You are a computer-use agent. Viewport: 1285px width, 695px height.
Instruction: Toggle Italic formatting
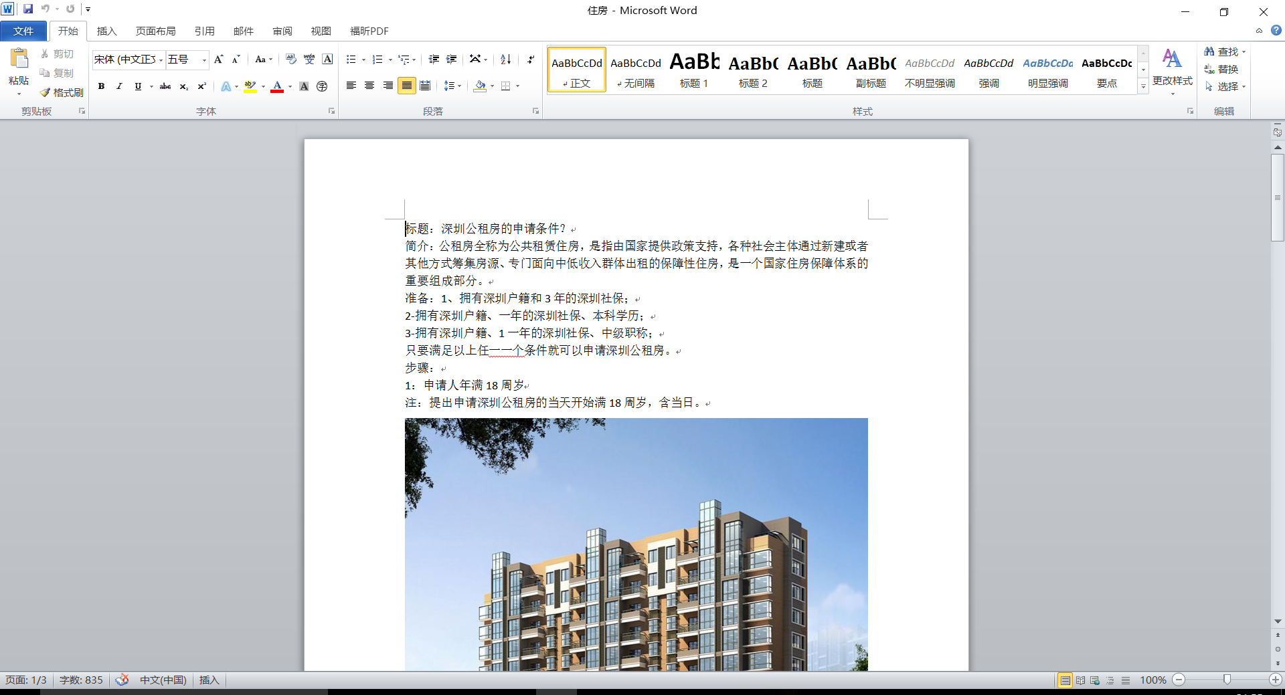(119, 86)
